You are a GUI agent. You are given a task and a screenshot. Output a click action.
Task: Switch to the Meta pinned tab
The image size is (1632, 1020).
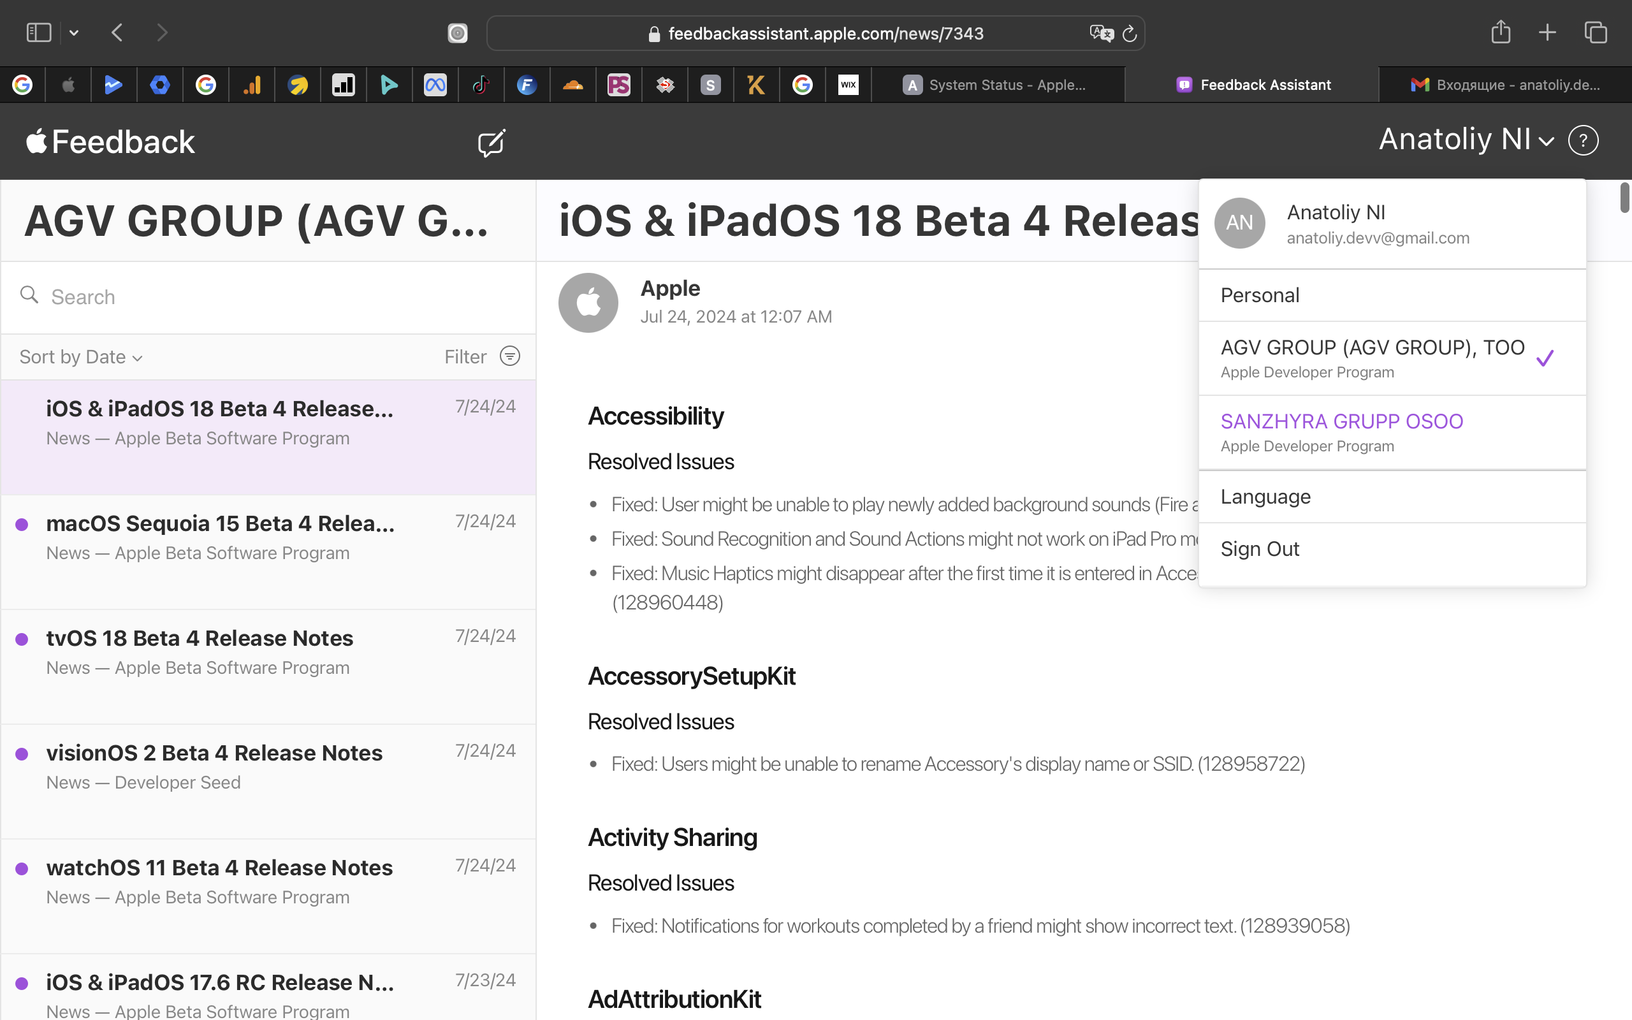pos(435,85)
